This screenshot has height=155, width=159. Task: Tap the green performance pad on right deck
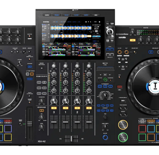click(142, 137)
